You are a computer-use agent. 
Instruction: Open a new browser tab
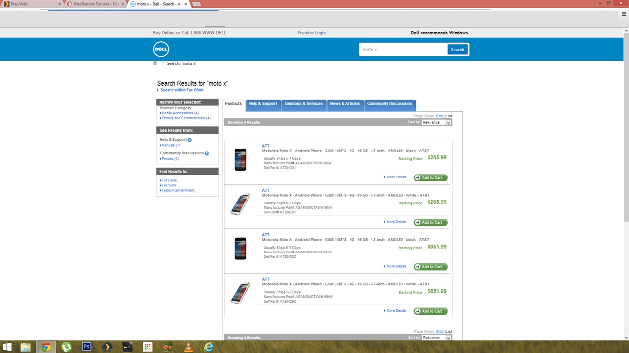coord(196,4)
